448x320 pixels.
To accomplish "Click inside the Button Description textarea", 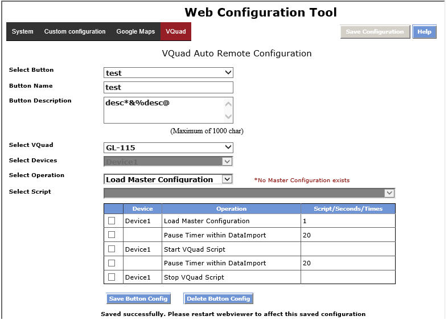I will point(168,110).
